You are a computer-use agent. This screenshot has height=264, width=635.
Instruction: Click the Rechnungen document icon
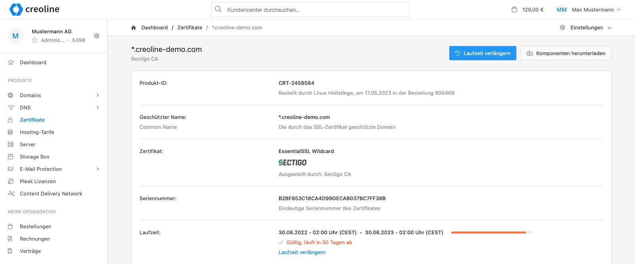click(x=11, y=239)
